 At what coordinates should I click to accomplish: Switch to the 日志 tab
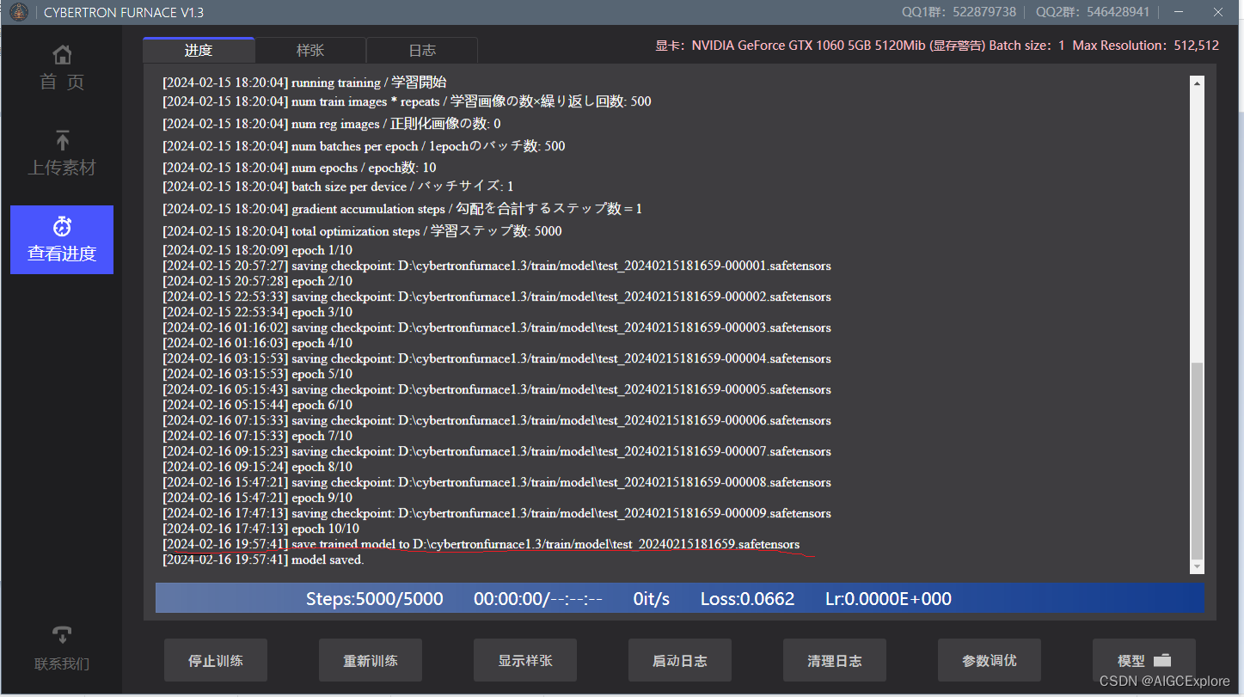[x=422, y=50]
